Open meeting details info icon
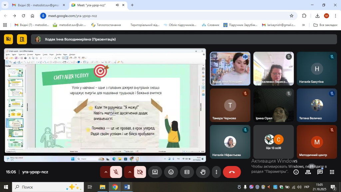 pos(296,172)
